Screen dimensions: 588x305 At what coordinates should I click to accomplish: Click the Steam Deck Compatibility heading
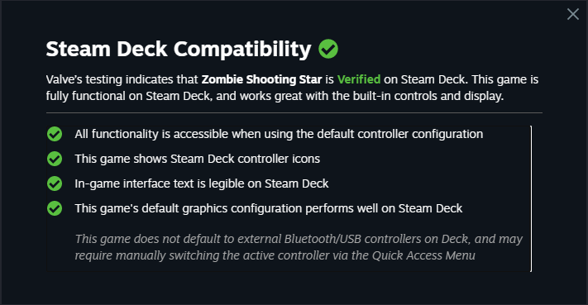coord(179,49)
